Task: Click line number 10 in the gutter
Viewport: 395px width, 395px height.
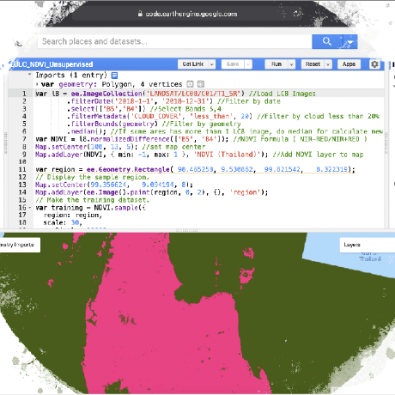Action: [22, 162]
